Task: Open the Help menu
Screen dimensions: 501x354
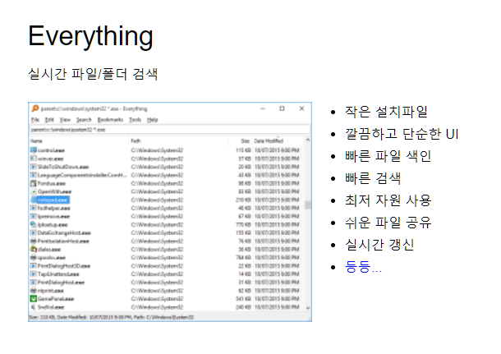Action: pyautogui.click(x=153, y=120)
